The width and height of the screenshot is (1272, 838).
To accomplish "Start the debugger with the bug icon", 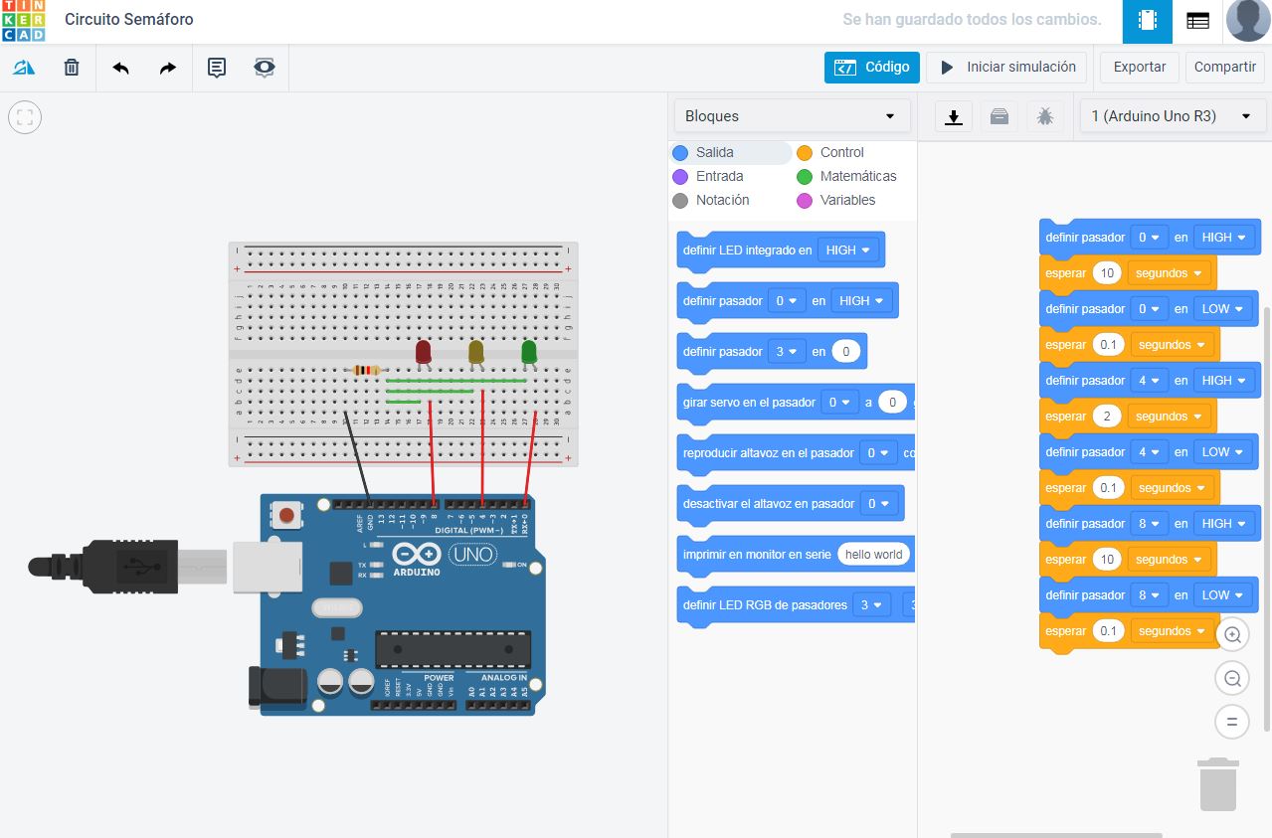I will click(x=1044, y=116).
